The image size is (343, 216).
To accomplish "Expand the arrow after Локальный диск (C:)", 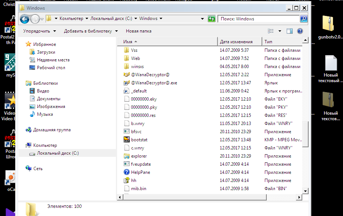I will coord(136,18).
